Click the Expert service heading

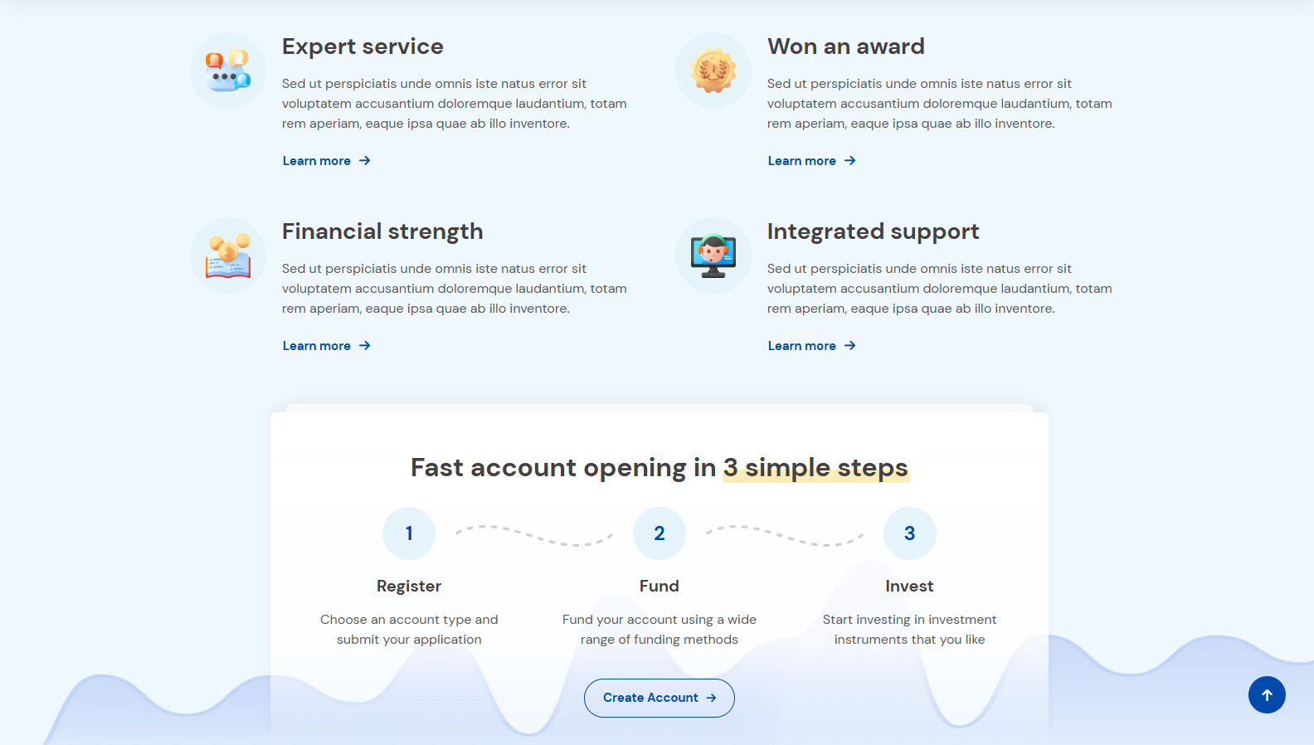pyautogui.click(x=363, y=46)
